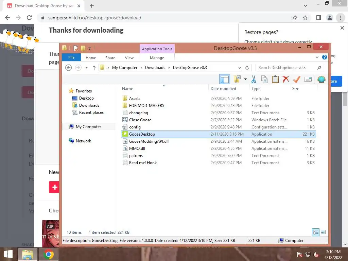Open the Share ribbon tab

click(x=110, y=58)
